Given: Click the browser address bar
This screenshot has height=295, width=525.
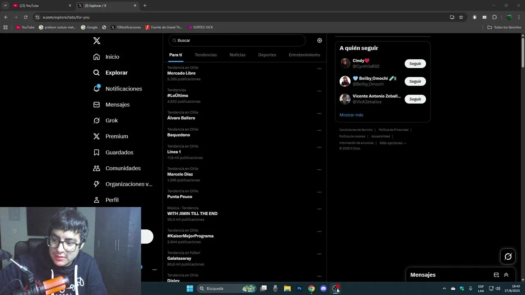Looking at the screenshot, I should click(x=242, y=17).
